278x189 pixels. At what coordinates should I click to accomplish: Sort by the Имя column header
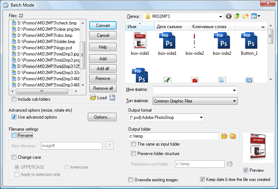tap(140, 27)
